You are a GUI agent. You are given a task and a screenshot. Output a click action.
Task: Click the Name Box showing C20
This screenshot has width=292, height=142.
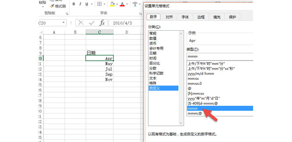[x=50, y=23]
